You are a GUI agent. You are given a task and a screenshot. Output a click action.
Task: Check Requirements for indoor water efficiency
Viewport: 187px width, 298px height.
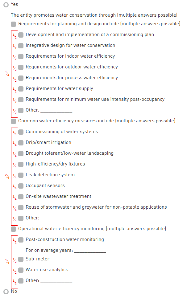click(21, 56)
